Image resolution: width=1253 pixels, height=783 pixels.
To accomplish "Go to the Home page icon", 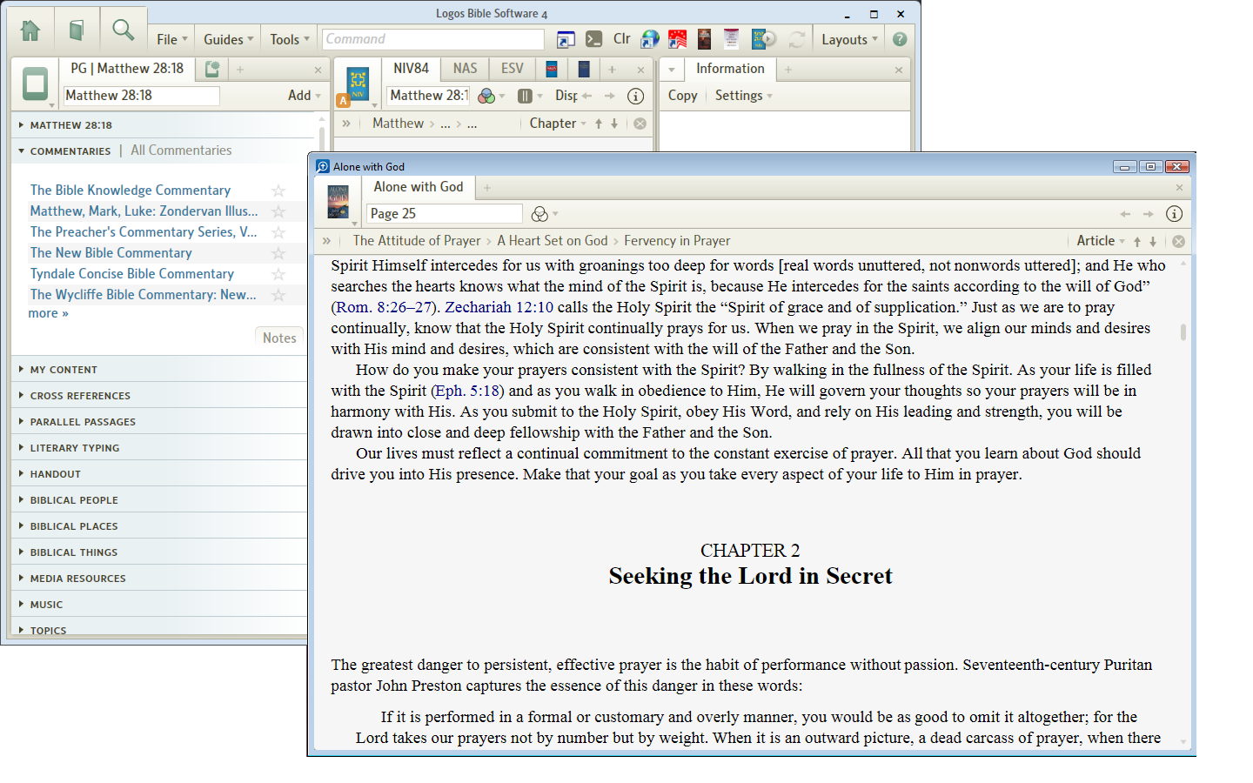I will (x=30, y=30).
